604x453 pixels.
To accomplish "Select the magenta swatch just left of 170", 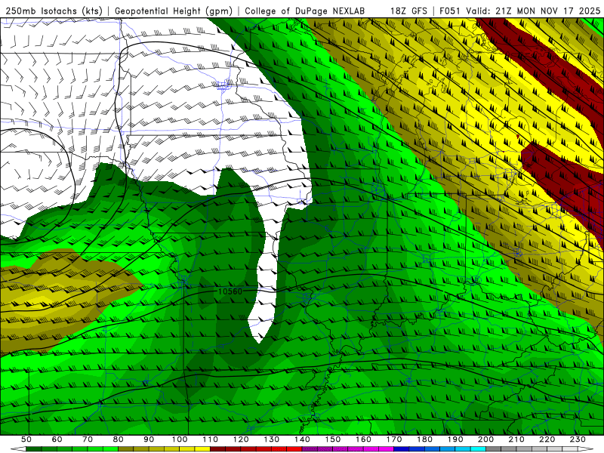I will (387, 449).
